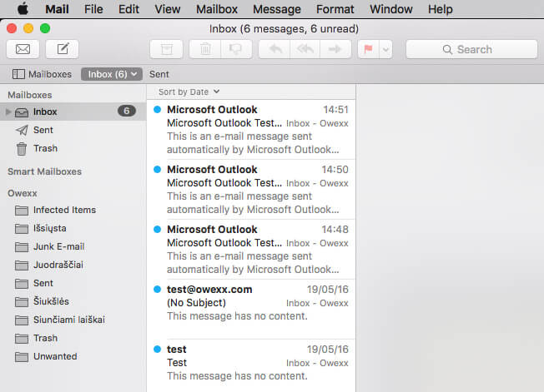Select Inbox mailbox in sidebar
544x392 pixels.
coord(73,112)
